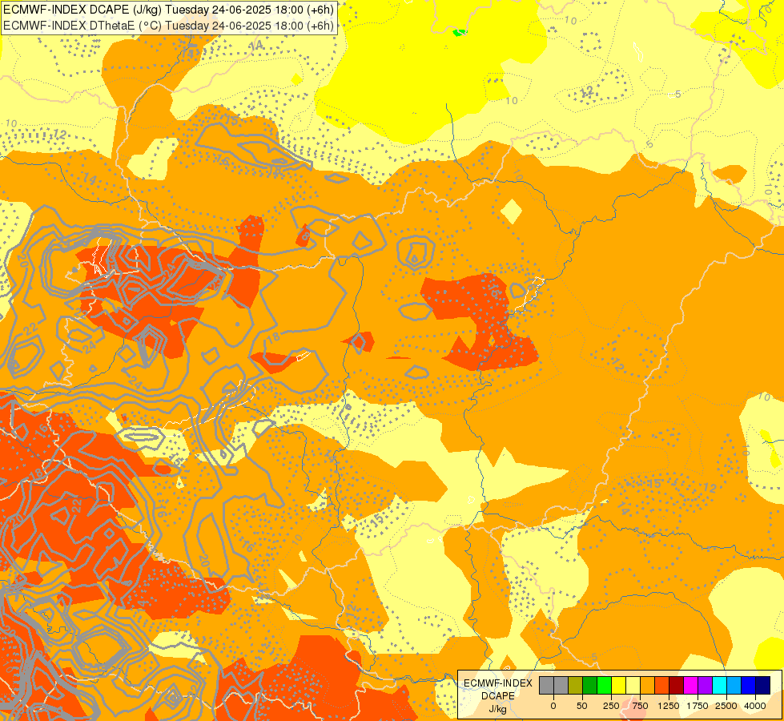The height and width of the screenshot is (721, 784).
Task: Click the "1250" label in the legend scale
Action: (669, 706)
